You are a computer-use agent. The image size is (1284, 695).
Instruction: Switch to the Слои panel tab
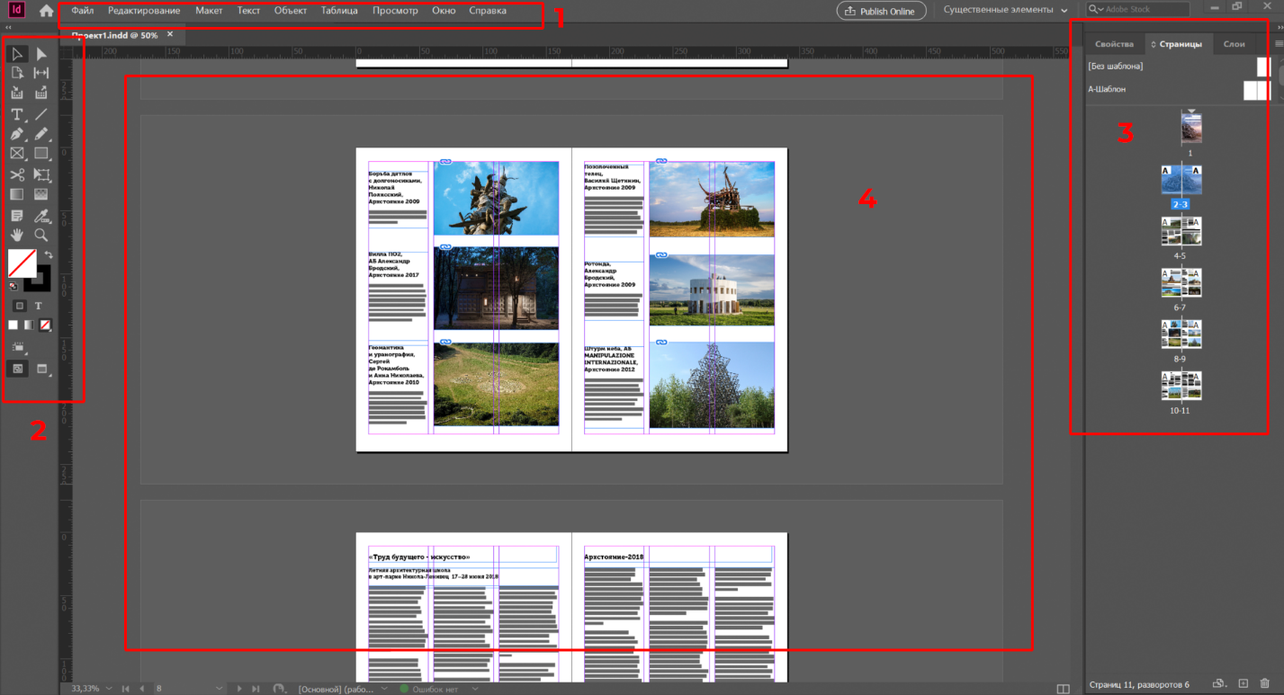pos(1234,42)
